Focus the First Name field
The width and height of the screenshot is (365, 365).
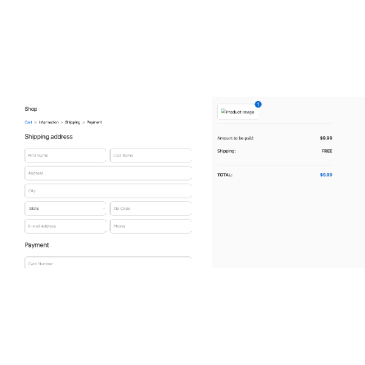(x=66, y=155)
